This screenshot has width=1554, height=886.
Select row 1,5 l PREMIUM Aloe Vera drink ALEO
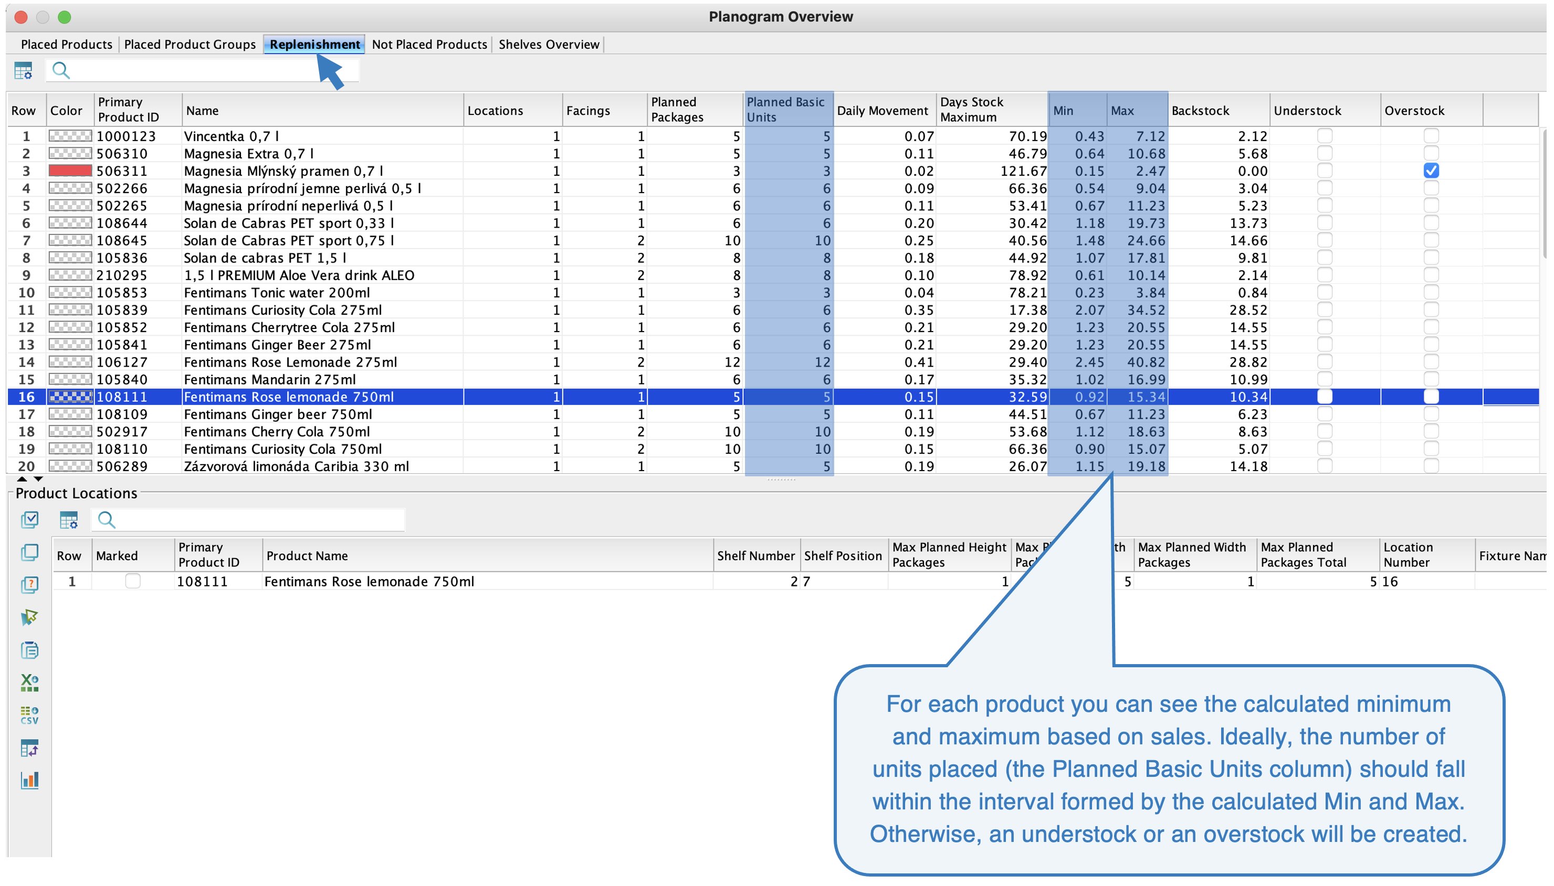click(x=773, y=275)
